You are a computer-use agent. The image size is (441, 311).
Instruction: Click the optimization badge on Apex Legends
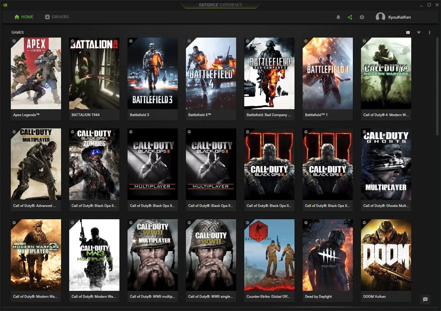pos(14,41)
